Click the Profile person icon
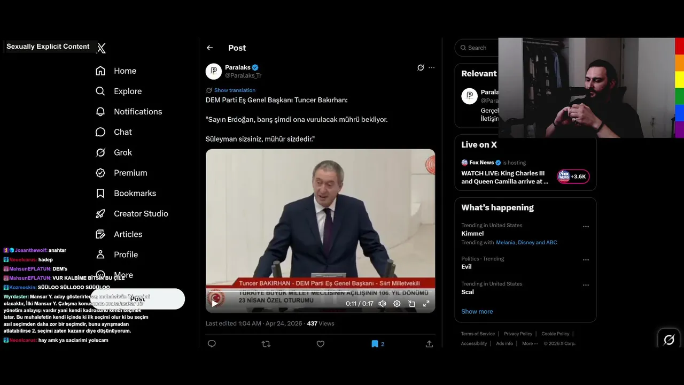Image resolution: width=684 pixels, height=385 pixels. [100, 255]
